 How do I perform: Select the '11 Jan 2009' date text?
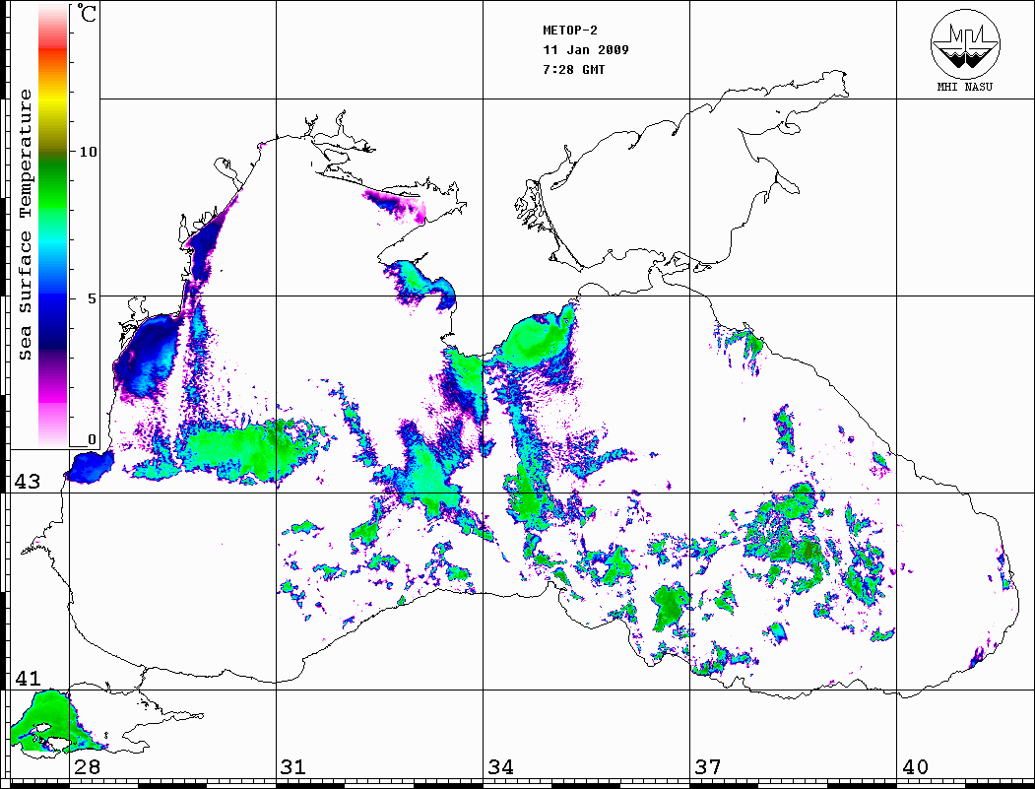[586, 49]
